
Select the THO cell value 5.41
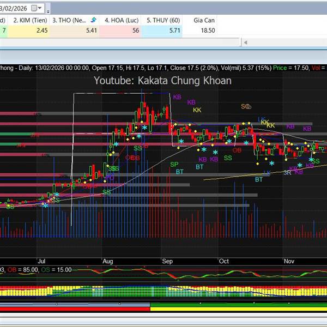75,31
